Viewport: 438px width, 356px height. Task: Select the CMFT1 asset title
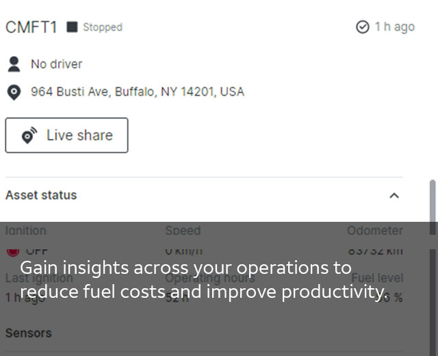tap(31, 27)
